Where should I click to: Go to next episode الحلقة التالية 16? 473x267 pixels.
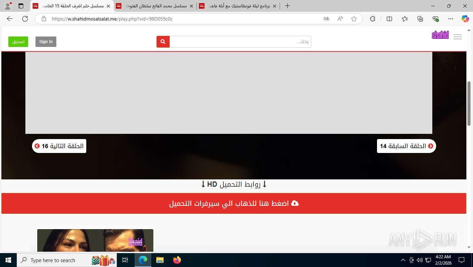click(59, 146)
